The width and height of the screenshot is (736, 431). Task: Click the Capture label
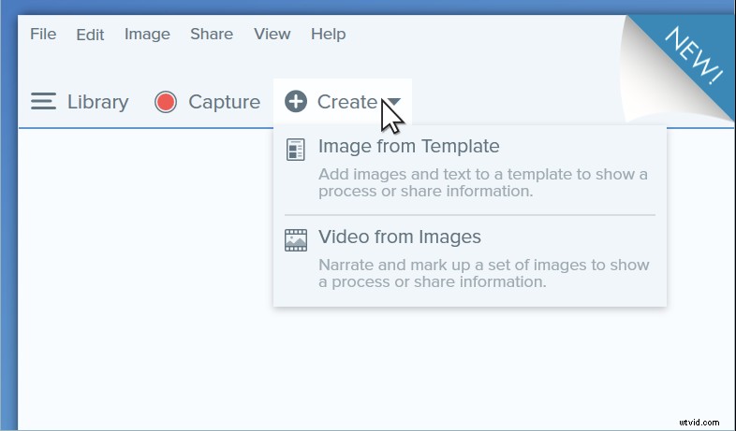pyautogui.click(x=225, y=102)
